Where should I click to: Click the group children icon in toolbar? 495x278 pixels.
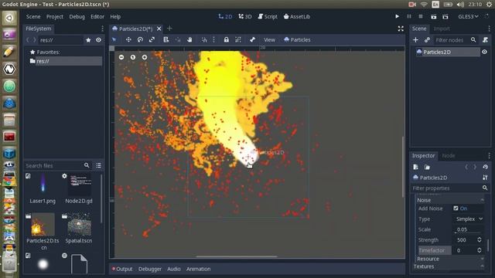click(x=238, y=39)
